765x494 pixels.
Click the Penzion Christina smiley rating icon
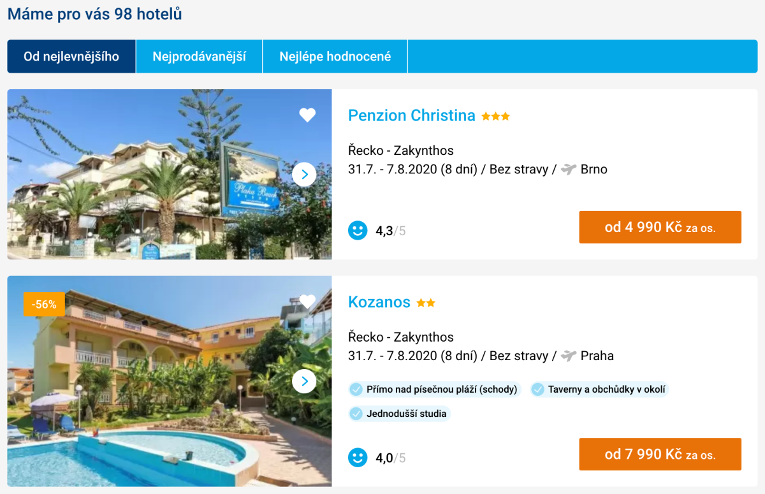[x=358, y=230]
